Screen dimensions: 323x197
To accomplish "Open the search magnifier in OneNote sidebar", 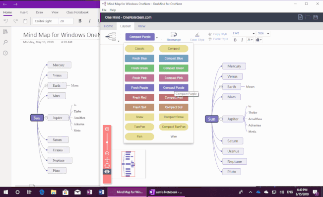I will tap(5, 42).
